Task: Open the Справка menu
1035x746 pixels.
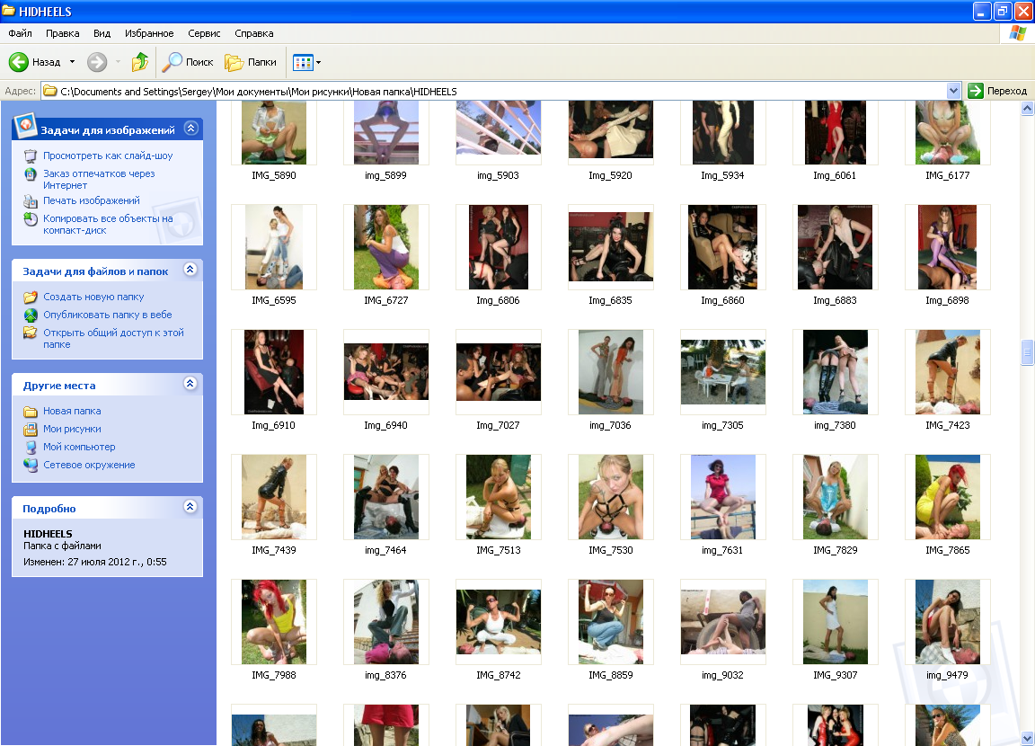Action: click(254, 33)
